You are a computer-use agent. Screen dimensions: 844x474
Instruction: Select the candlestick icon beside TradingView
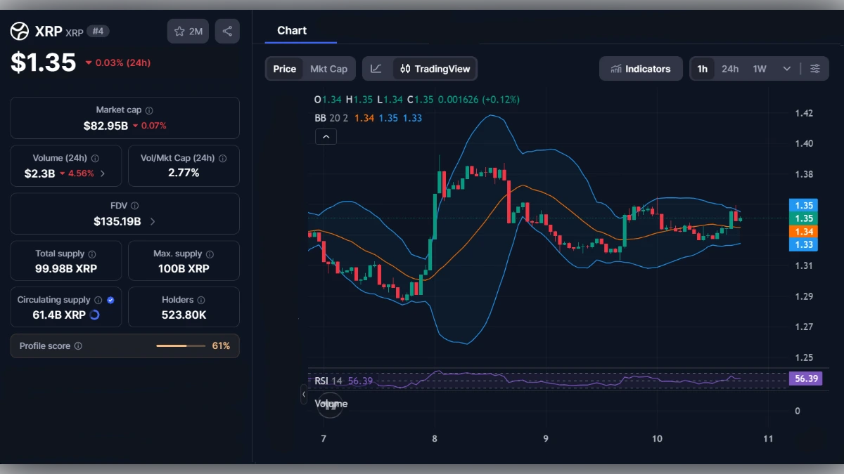[404, 68]
